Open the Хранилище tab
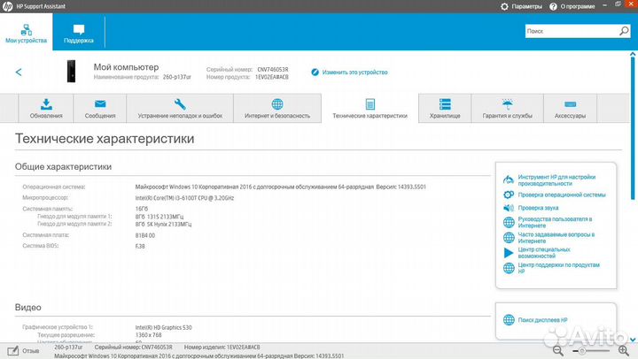Image resolution: width=638 pixels, height=359 pixels. pyautogui.click(x=445, y=108)
